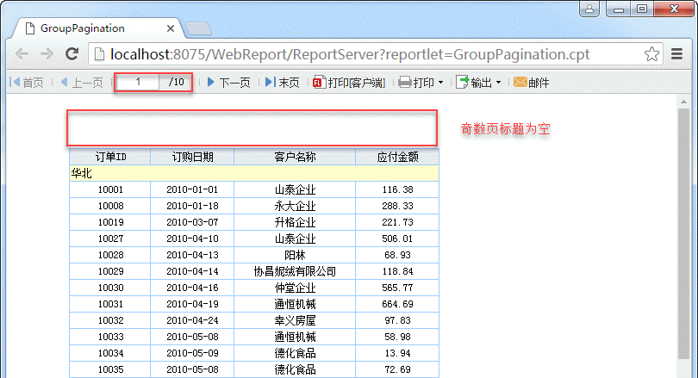Expand the 输出 dropdown arrow
698x378 pixels.
(498, 83)
